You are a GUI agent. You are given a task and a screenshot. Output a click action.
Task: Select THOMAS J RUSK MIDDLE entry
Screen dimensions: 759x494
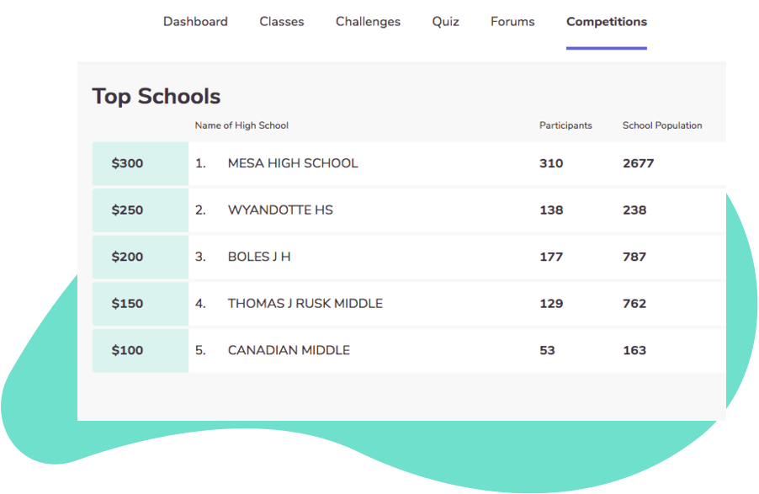(x=305, y=304)
